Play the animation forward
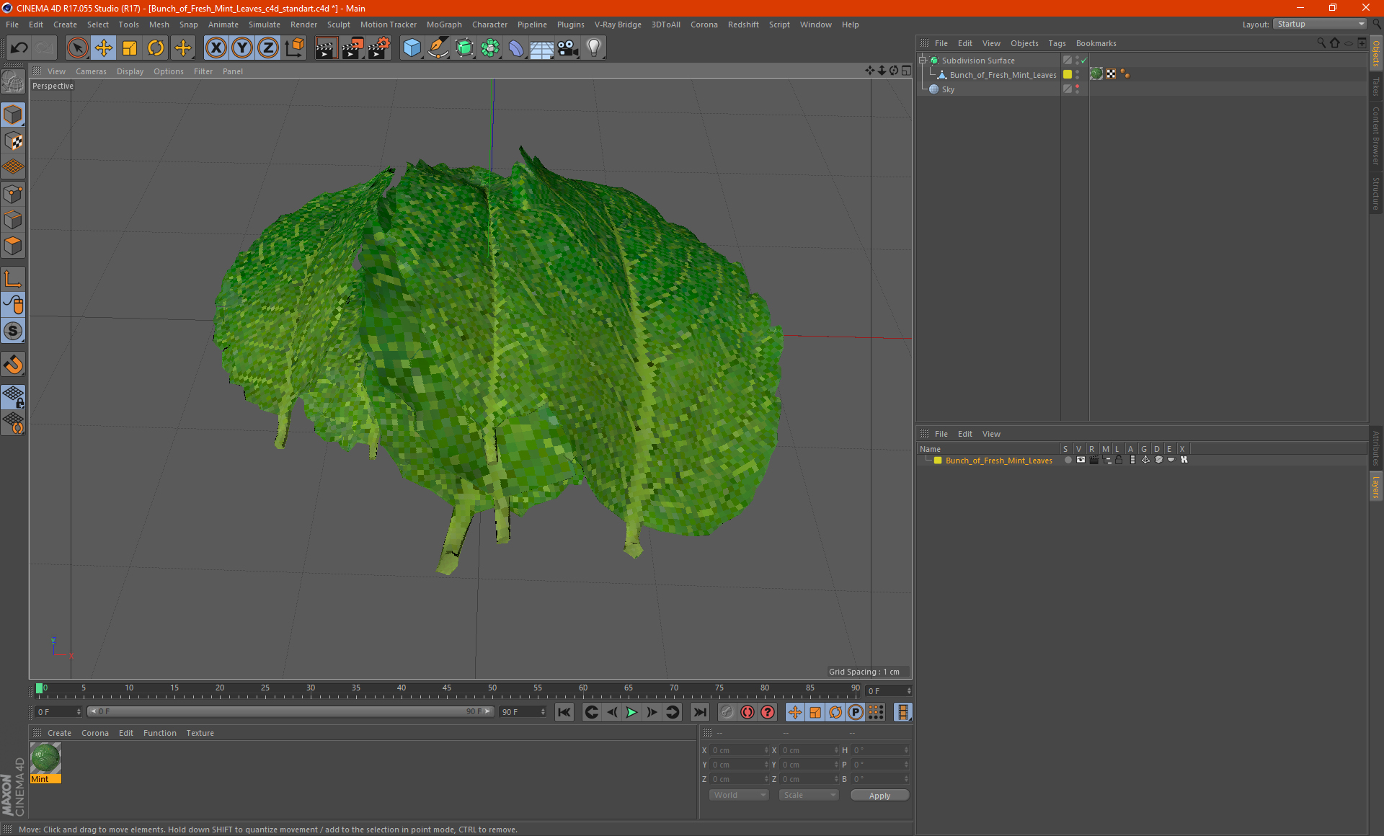Viewport: 1384px width, 836px height. click(631, 712)
